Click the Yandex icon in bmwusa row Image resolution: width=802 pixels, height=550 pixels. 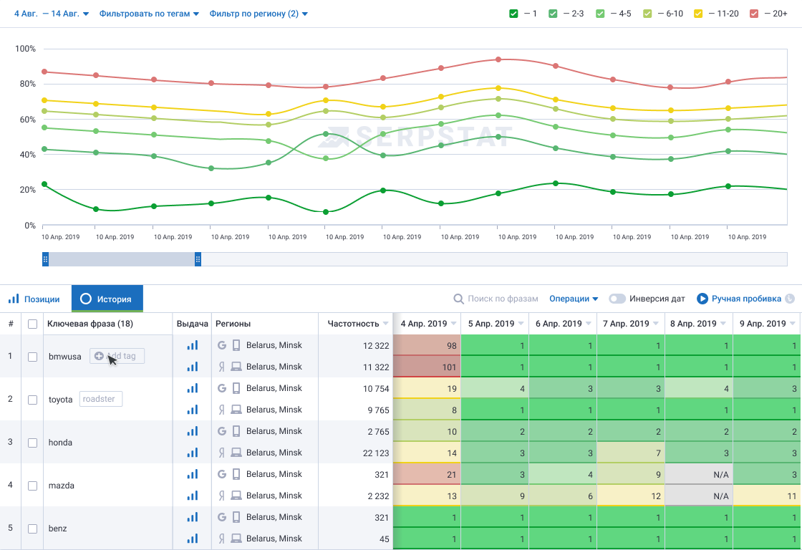[x=222, y=367]
